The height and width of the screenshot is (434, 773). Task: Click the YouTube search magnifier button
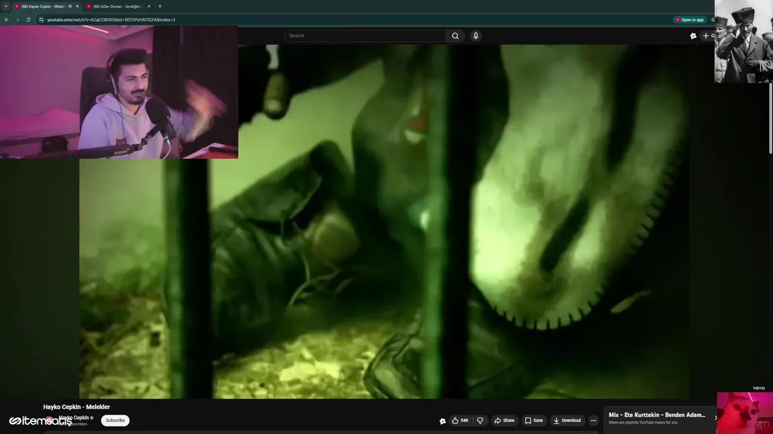coord(455,36)
